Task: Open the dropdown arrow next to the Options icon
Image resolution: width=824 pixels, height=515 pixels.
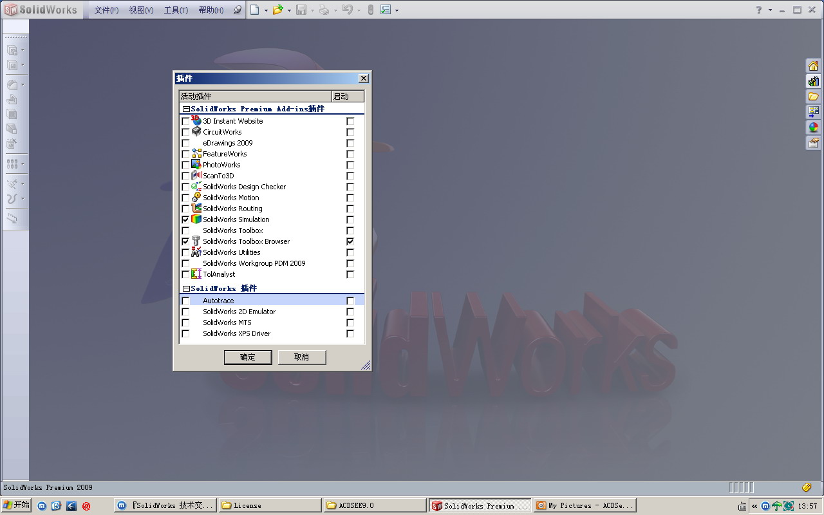Action: click(x=397, y=10)
